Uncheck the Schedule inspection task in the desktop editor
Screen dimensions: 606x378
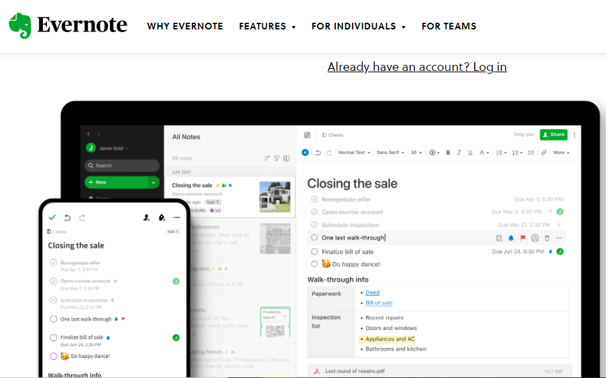tap(314, 225)
